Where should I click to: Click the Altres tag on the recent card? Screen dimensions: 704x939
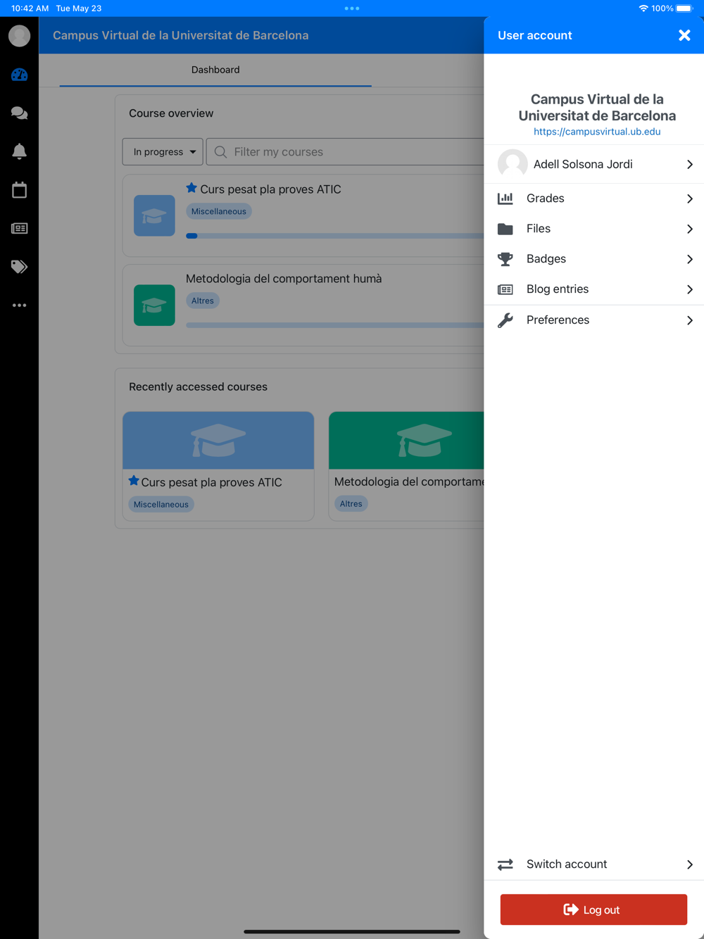351,503
